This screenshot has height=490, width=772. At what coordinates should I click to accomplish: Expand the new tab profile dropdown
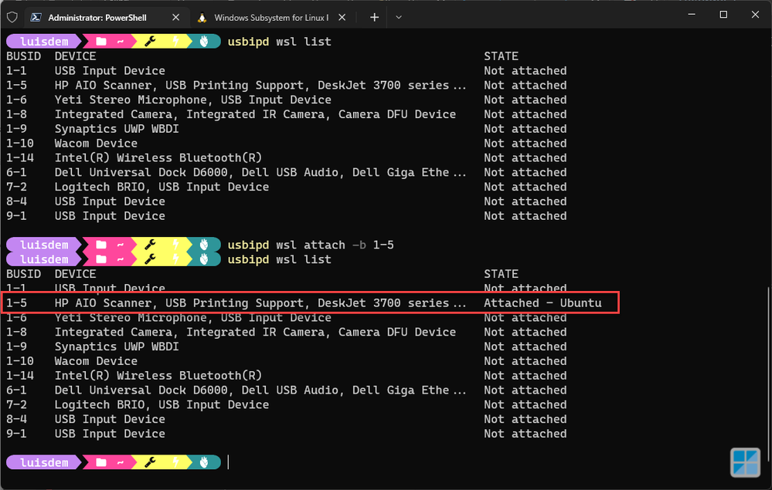point(399,17)
